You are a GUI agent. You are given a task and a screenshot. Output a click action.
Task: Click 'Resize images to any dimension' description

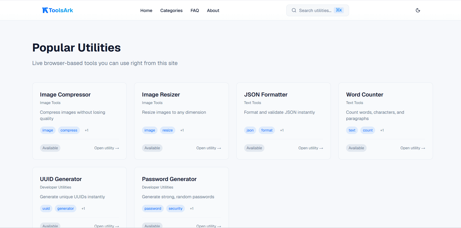point(174,112)
